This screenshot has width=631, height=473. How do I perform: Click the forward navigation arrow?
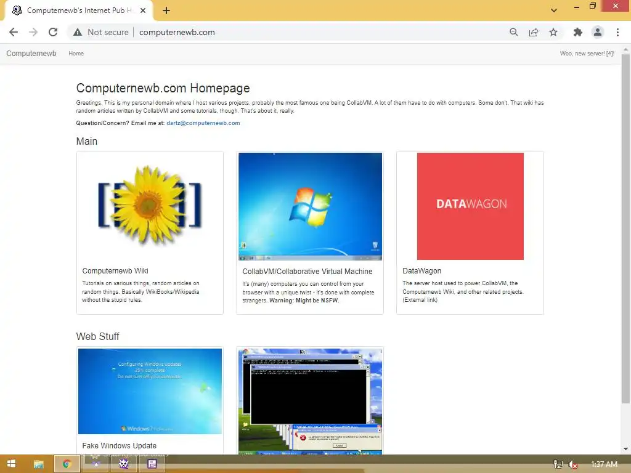(x=33, y=32)
